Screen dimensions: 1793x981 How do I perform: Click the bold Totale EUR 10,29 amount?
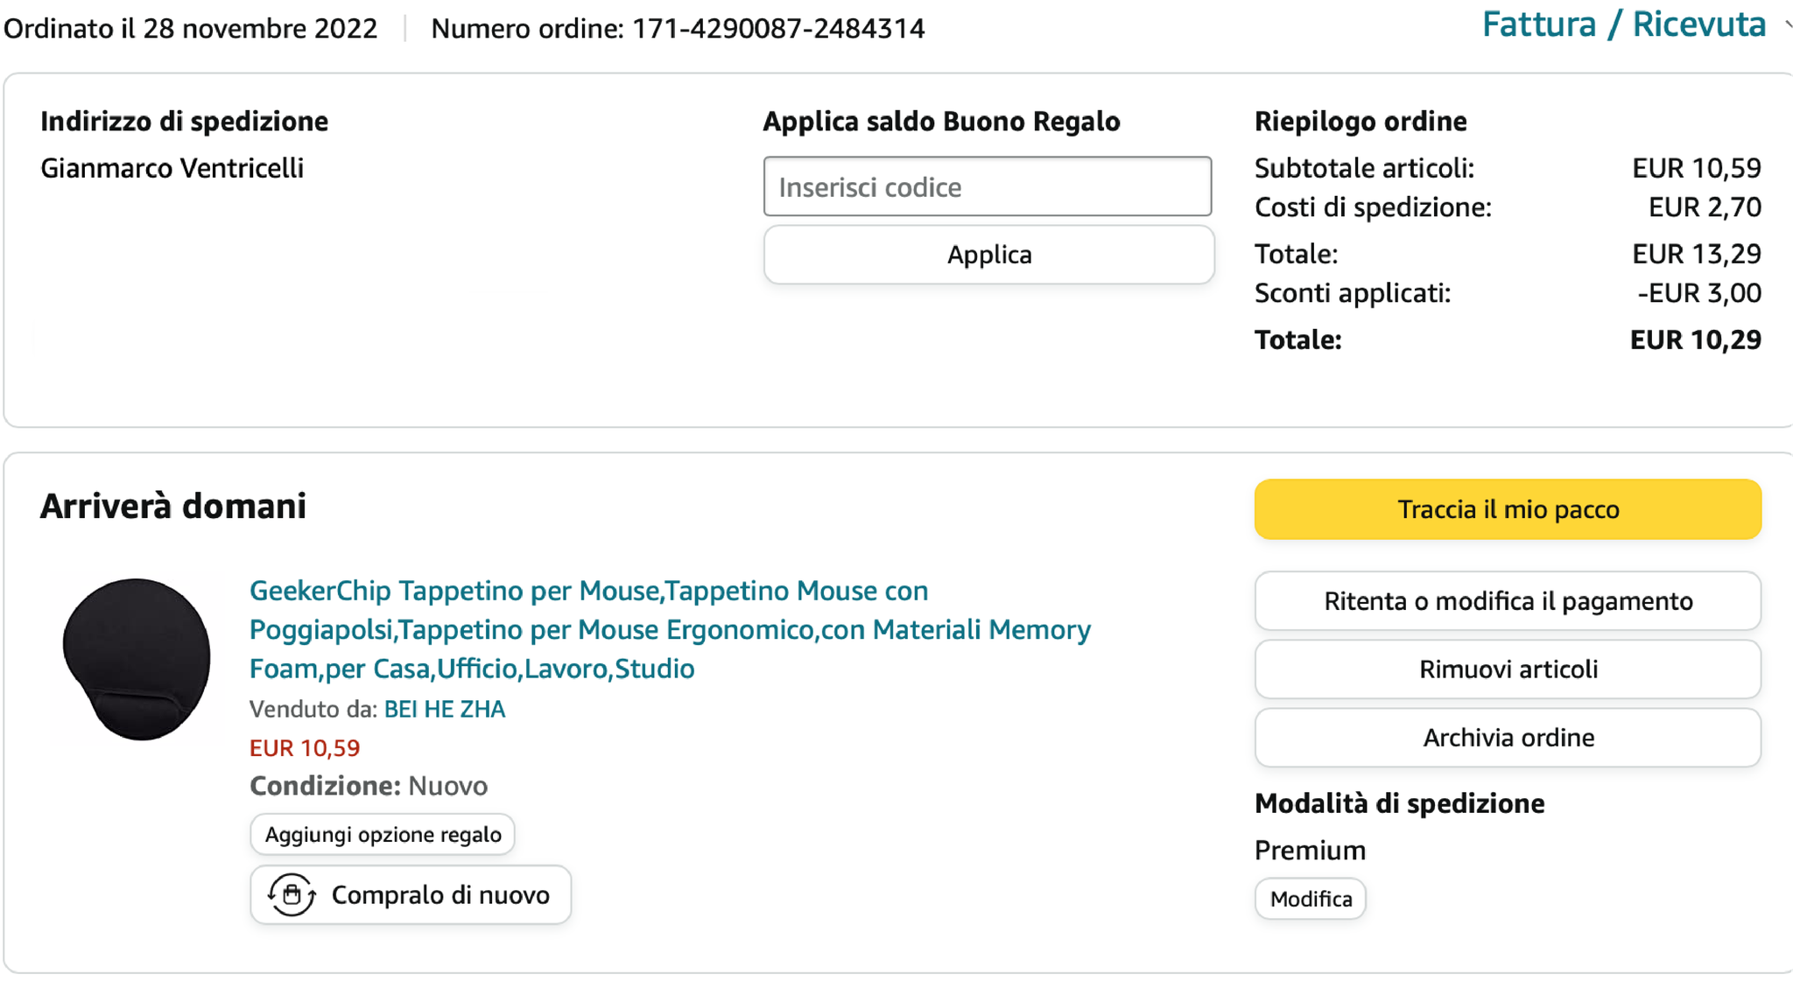[x=1695, y=340]
